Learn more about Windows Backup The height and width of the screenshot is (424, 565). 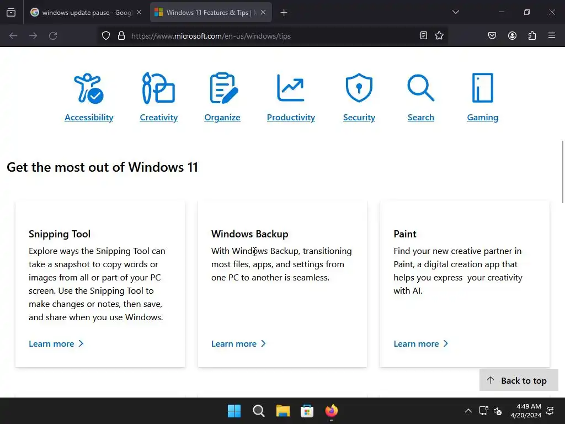[x=238, y=343]
